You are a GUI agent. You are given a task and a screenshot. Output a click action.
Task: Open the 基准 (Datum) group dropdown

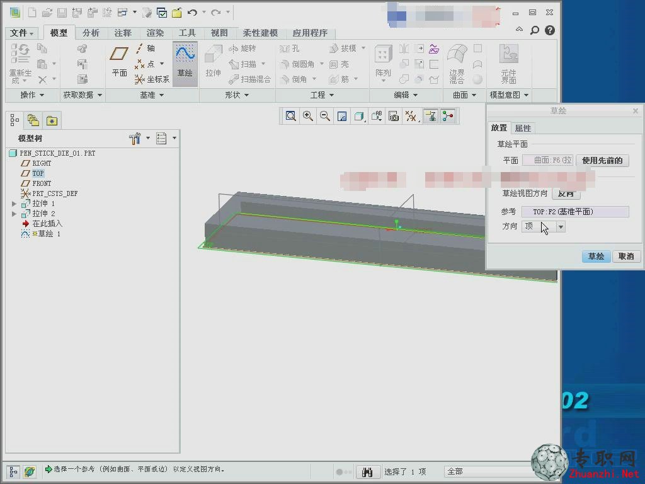pyautogui.click(x=152, y=95)
